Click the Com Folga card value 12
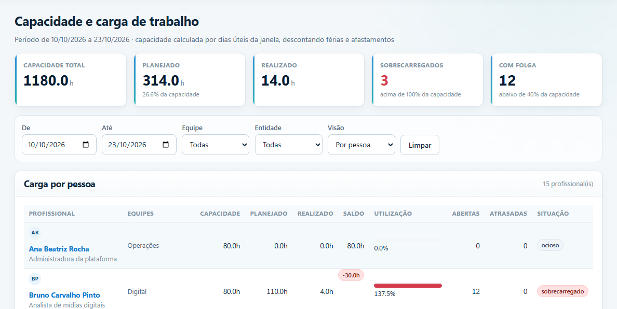Image resolution: width=617 pixels, height=309 pixels. (x=507, y=80)
